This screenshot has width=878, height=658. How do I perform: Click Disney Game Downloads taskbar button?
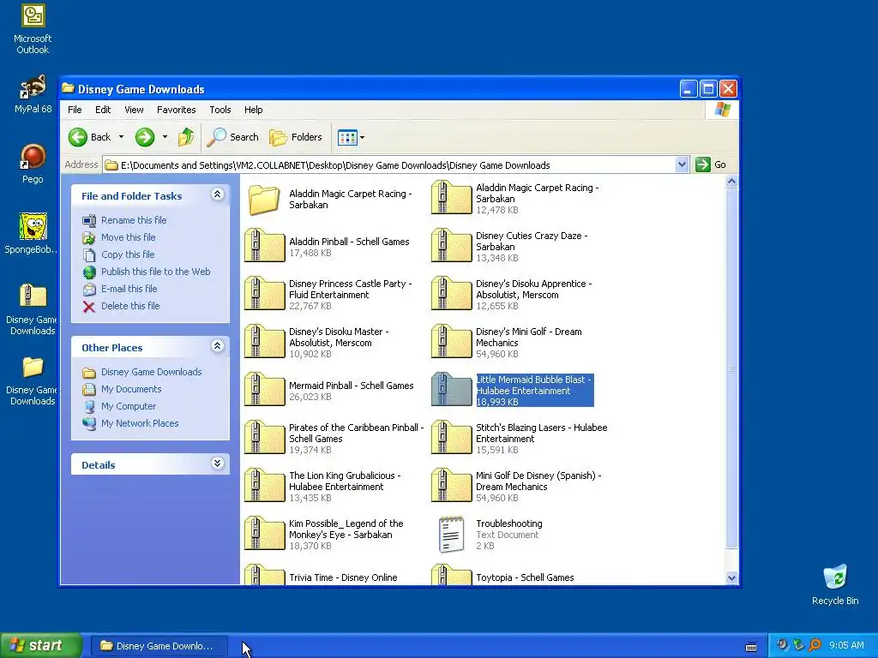point(159,646)
